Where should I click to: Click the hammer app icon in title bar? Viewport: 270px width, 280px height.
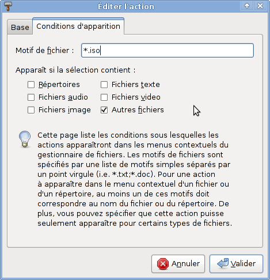(7, 6)
